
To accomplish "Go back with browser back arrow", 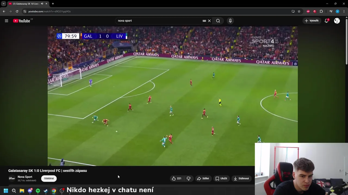I will coord(4,11).
